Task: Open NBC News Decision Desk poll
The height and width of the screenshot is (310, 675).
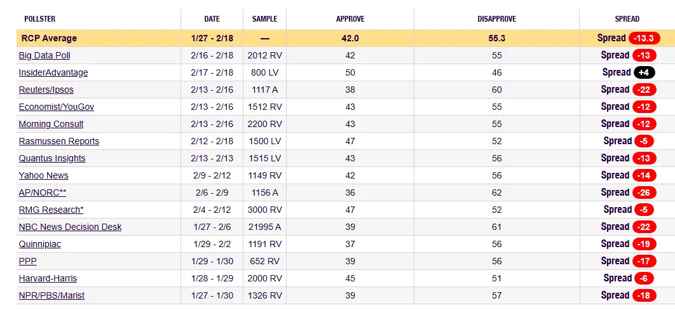Action: 70,227
